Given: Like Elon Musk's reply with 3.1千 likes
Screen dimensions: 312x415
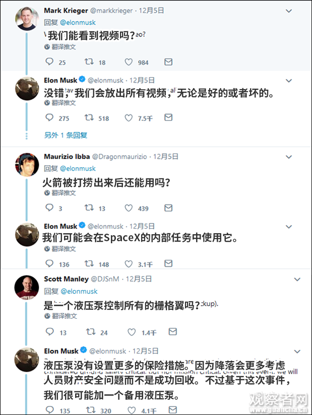Looking at the screenshot, I should point(129,263).
